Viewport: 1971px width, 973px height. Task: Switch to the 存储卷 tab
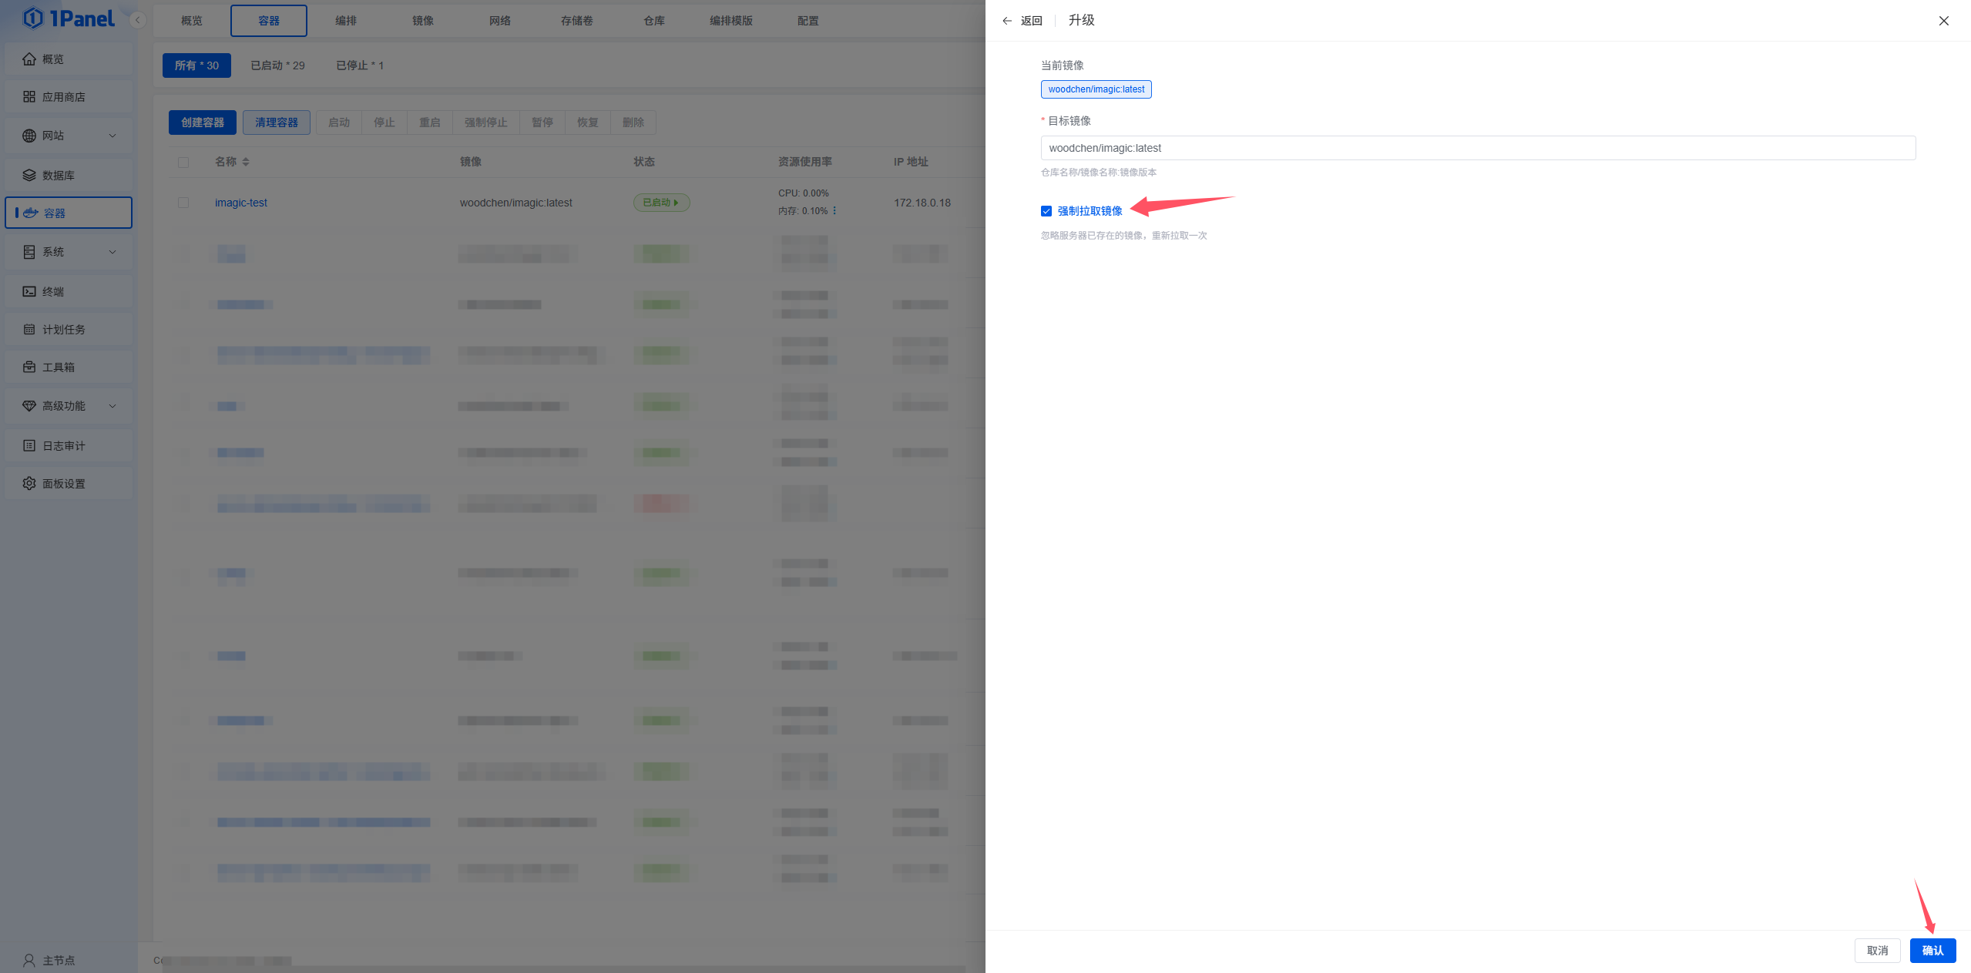577,21
